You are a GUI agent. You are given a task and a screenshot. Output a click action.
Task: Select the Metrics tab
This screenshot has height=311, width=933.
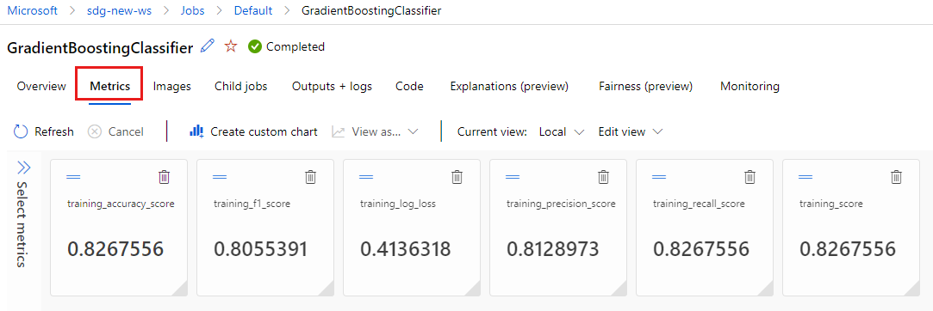click(110, 86)
